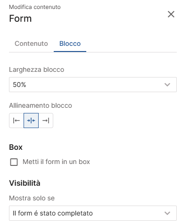Click the 'Larghezza blocco' label
Image resolution: width=181 pixels, height=224 pixels.
[x=37, y=69]
